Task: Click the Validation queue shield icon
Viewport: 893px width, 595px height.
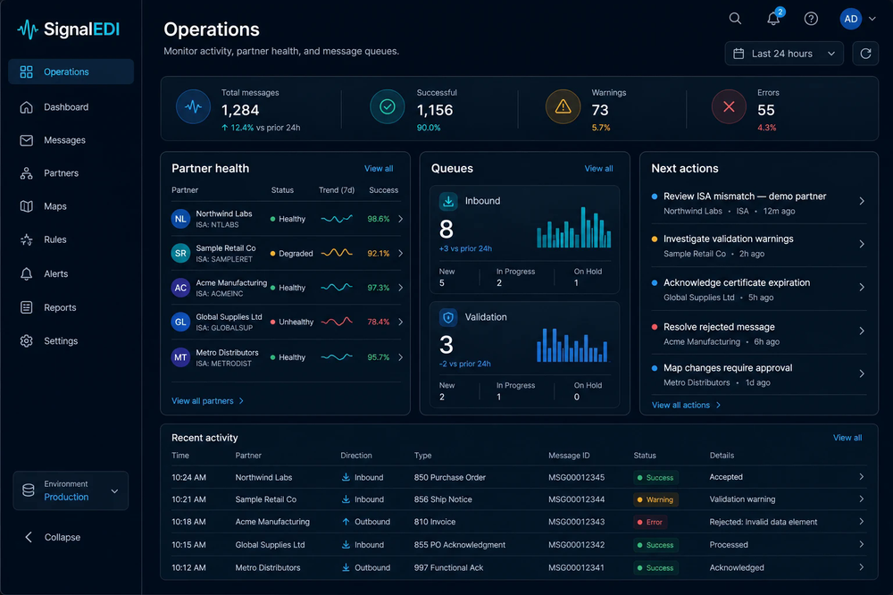Action: click(448, 317)
